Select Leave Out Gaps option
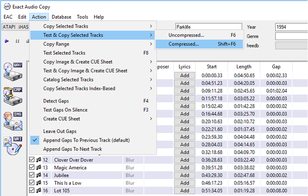Screen dimensions: 308x196 93,131
